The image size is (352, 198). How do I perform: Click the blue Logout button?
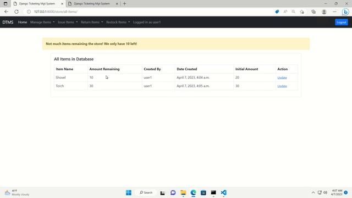[x=342, y=22]
